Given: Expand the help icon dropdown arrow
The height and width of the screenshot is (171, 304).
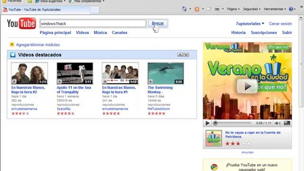Looking at the screenshot, I should click(294, 9).
